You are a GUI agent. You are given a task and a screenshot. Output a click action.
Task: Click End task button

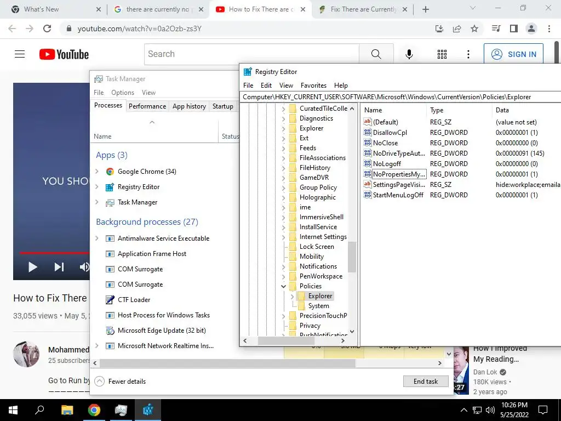pos(425,382)
